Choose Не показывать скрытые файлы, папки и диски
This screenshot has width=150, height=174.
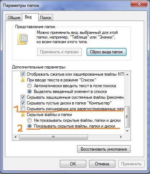pyautogui.click(x=30, y=120)
